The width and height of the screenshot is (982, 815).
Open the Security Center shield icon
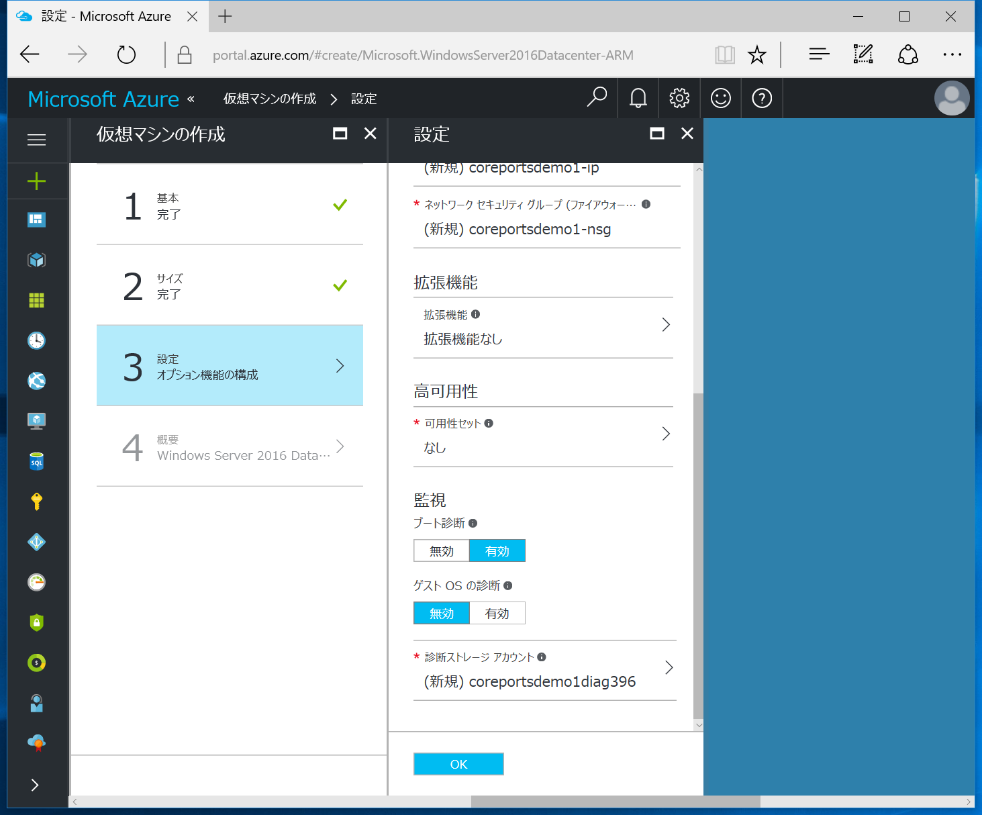click(36, 622)
